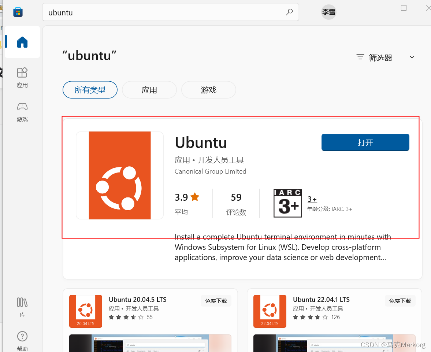The width and height of the screenshot is (431, 352).
Task: Click 免费下载 for Ubuntu 20.04.5 LTS
Action: [x=216, y=301]
